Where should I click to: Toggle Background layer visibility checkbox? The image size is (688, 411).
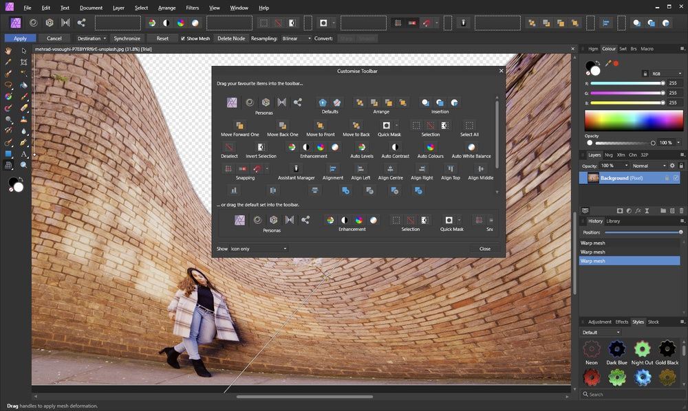click(676, 178)
